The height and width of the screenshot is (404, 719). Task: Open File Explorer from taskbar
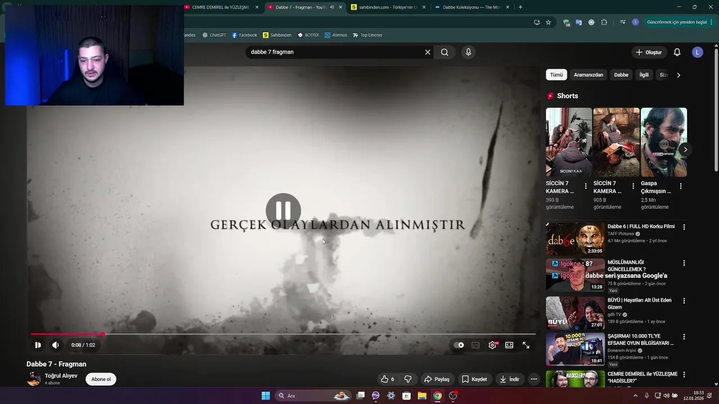point(422,396)
